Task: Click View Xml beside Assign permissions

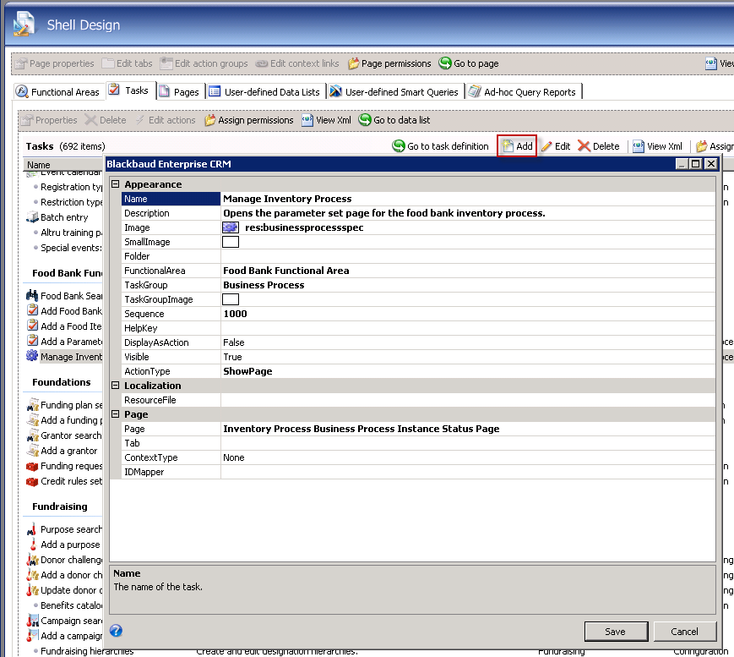Action: (x=327, y=120)
